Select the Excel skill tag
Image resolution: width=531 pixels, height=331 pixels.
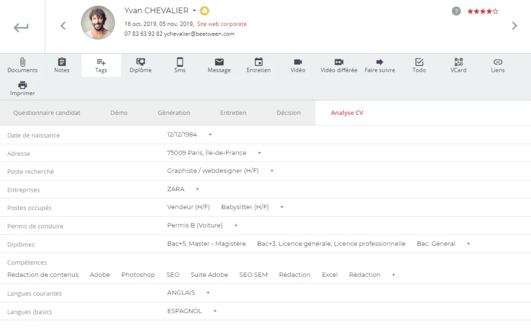click(330, 275)
